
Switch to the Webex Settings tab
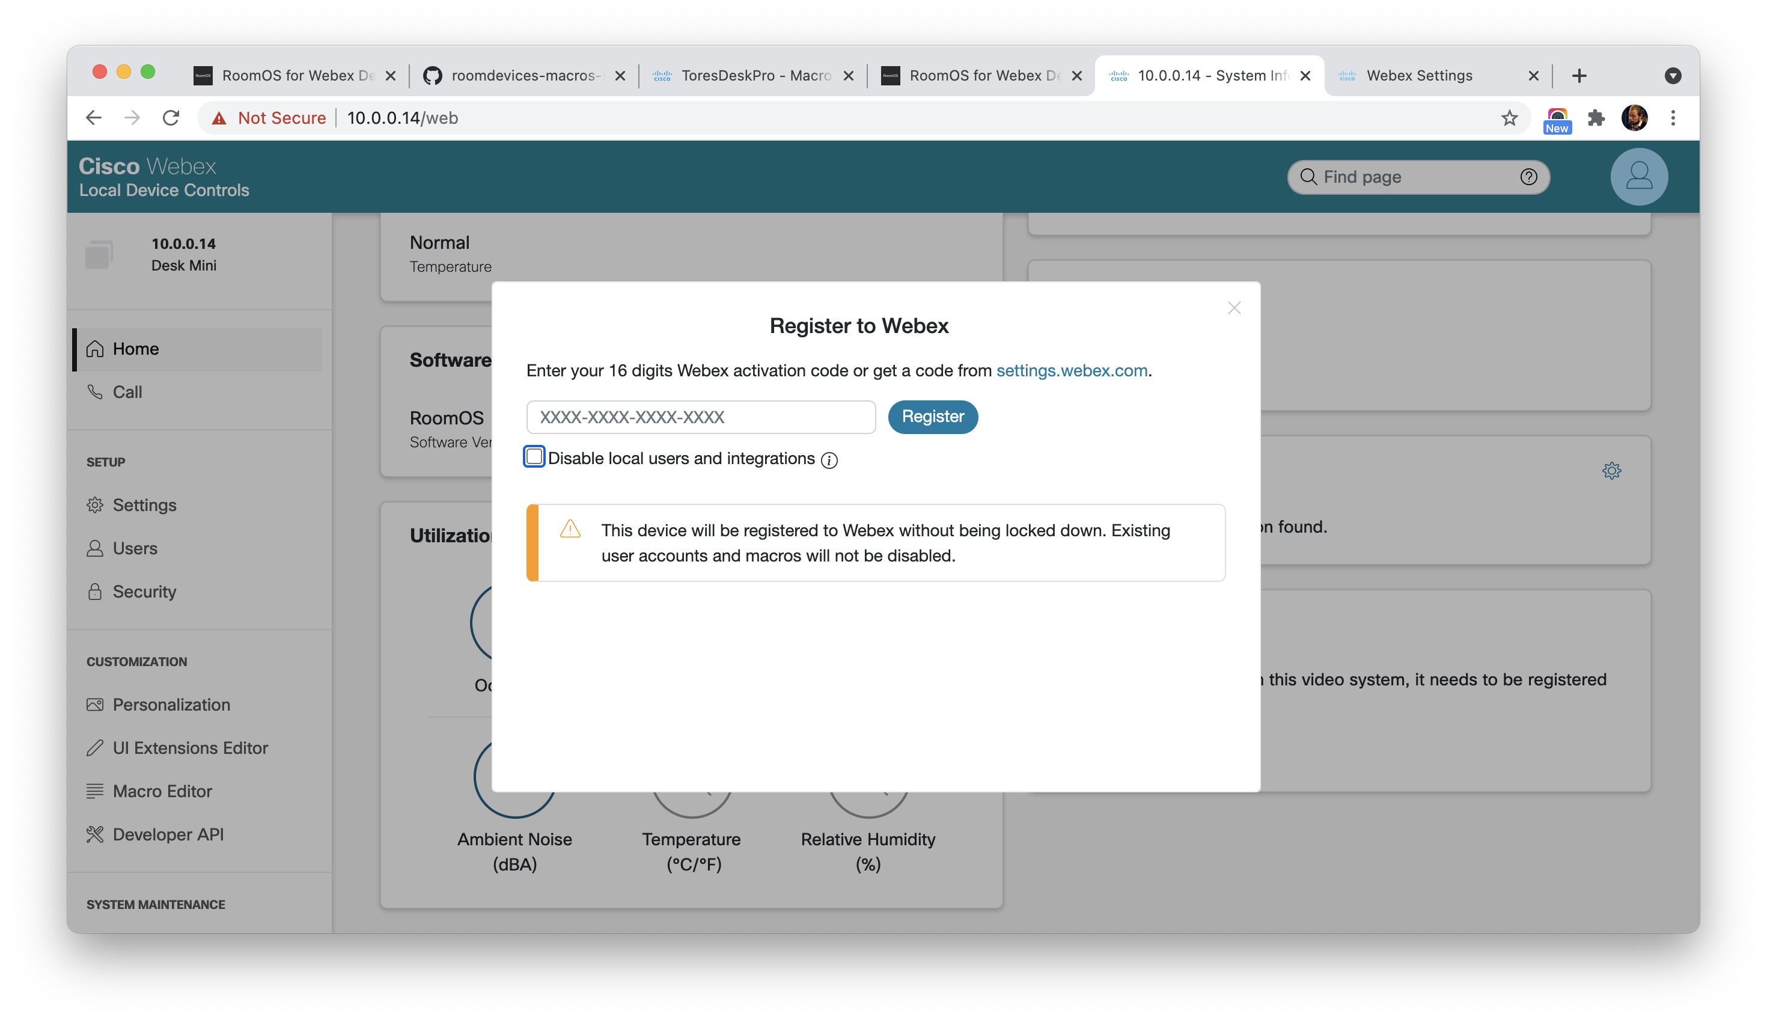tap(1419, 76)
